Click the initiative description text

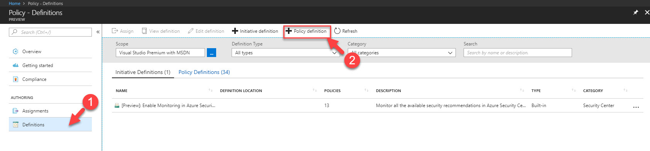pos(451,106)
